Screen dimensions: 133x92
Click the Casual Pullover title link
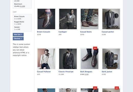(44, 72)
